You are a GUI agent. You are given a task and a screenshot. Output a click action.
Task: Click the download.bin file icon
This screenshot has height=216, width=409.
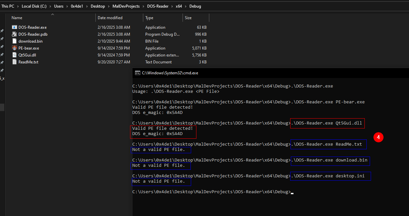[14, 41]
